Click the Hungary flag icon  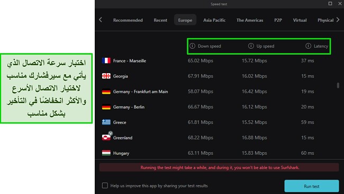click(x=106, y=153)
